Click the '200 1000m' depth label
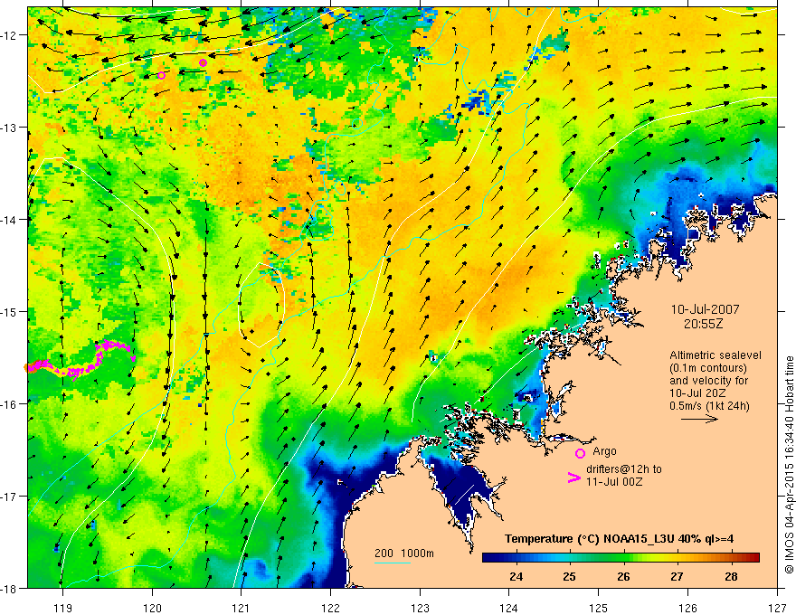 (404, 553)
